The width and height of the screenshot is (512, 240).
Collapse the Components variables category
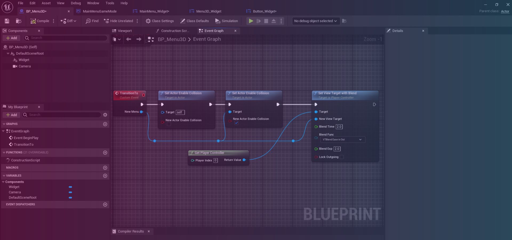point(3,182)
